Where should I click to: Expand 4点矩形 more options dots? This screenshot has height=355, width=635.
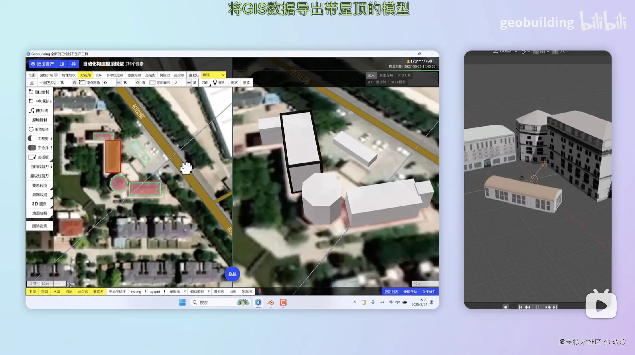point(51,101)
